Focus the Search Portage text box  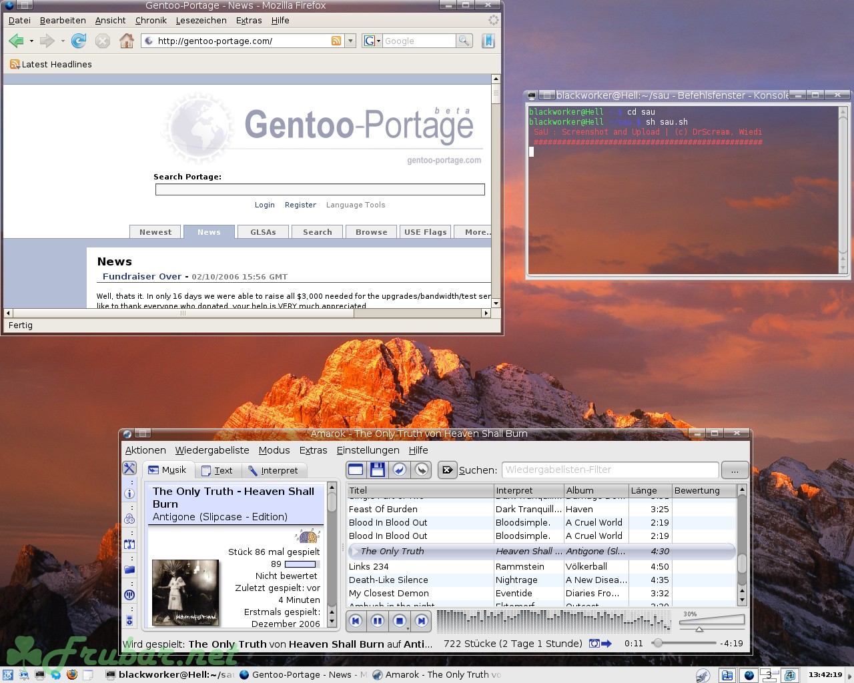pyautogui.click(x=320, y=189)
